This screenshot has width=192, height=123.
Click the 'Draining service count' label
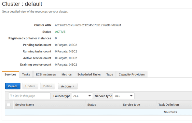pos(35,65)
